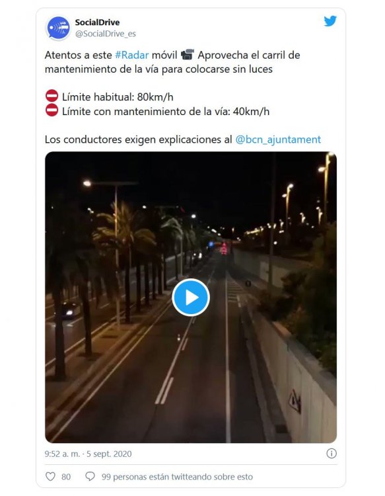Click the heart like icon
385x496 pixels.
click(51, 476)
